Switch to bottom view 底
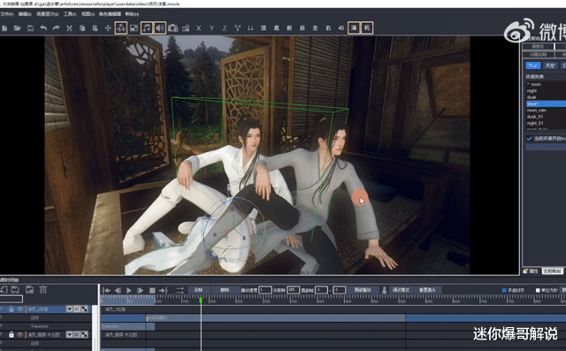 pos(277,28)
